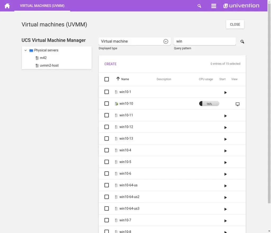Mark the win10-13 checkbox
Screen dimensions: 271x233
click(x=107, y=138)
